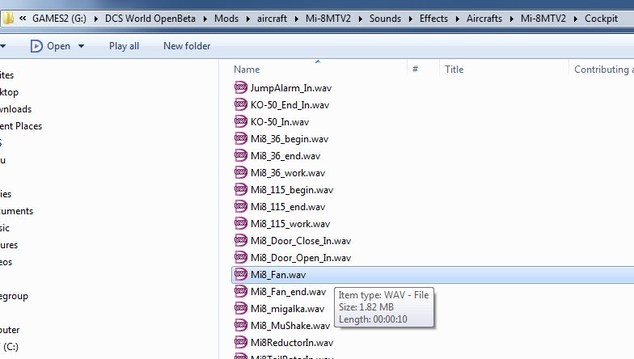Open the Open button dropdown arrow
This screenshot has height=359, width=634.
point(81,46)
